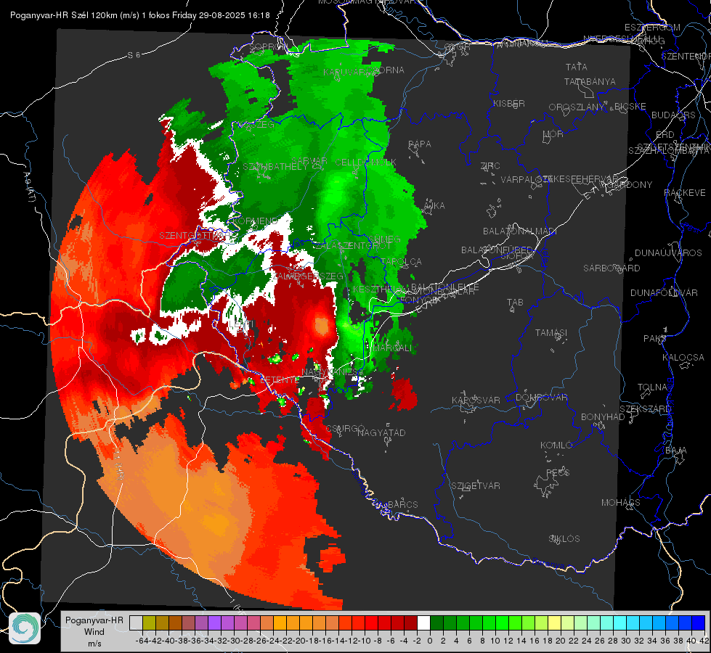This screenshot has width=711, height=653.
Task: Click the DUNAFOLDVAR label
Action: point(664,292)
